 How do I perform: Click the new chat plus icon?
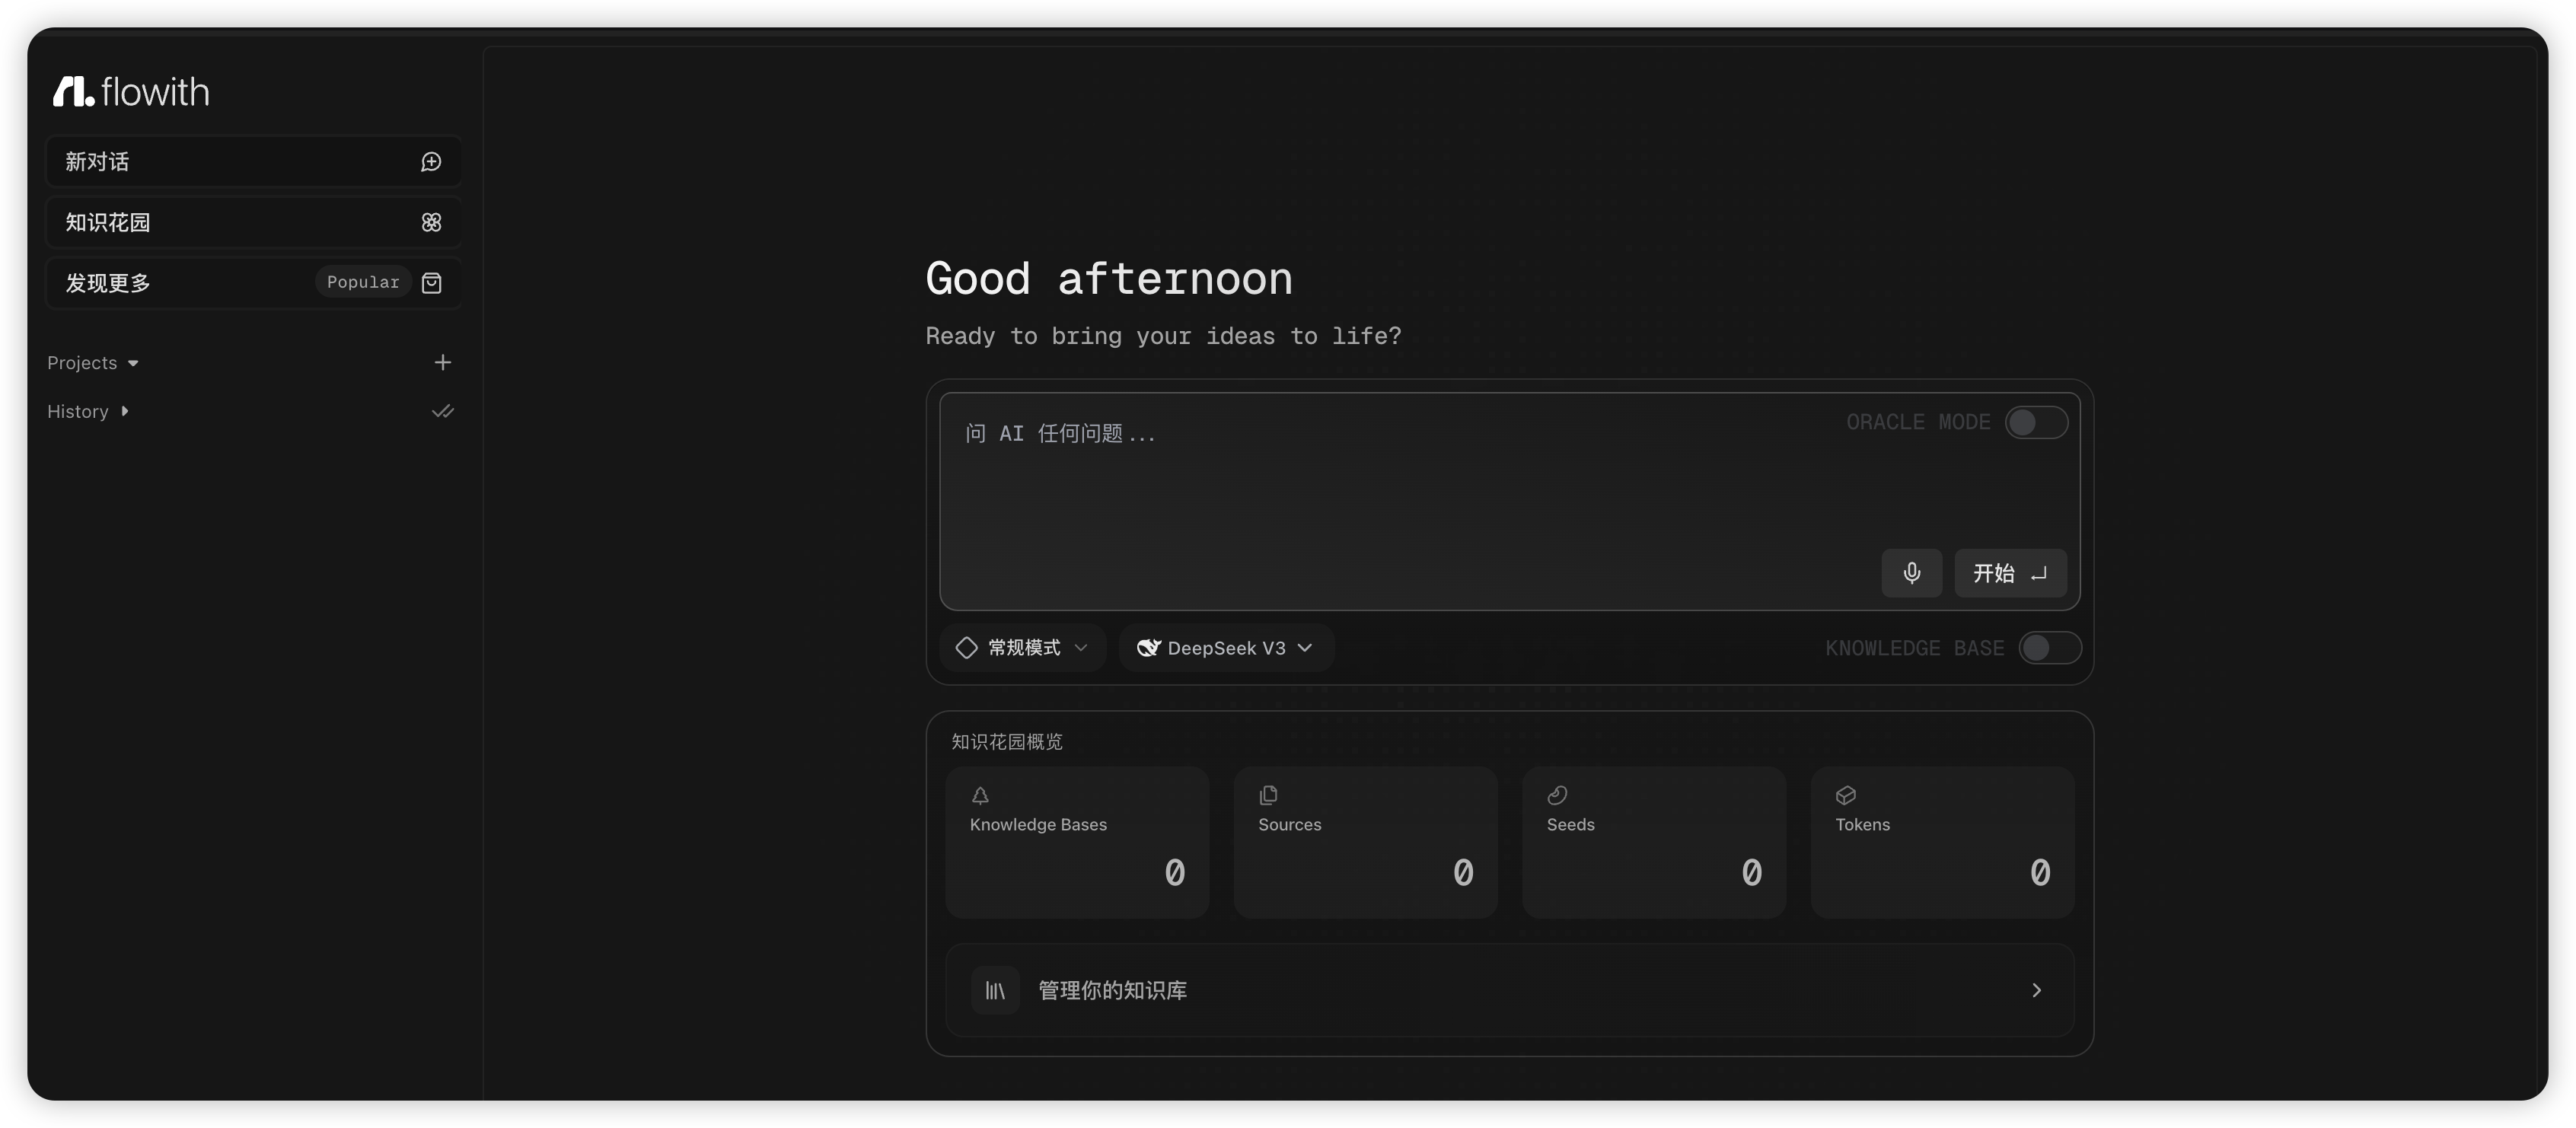[x=431, y=161]
